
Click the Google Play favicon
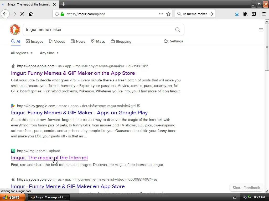pyautogui.click(x=13, y=106)
